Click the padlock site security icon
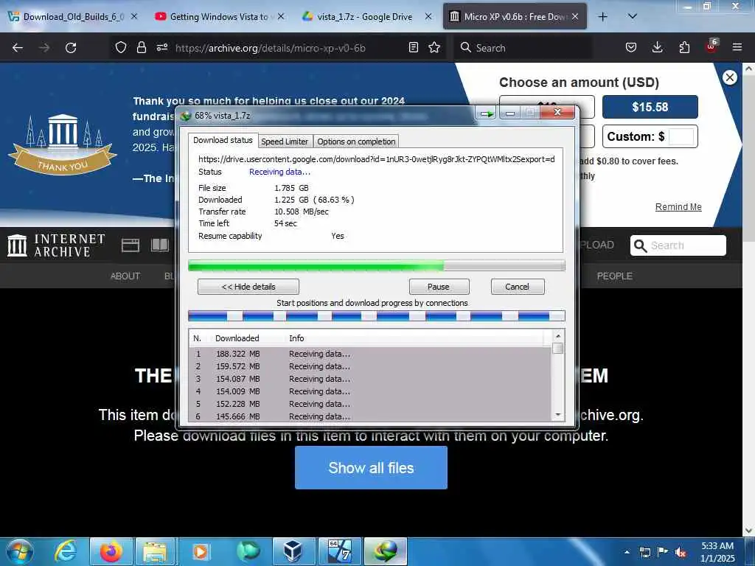 141,47
